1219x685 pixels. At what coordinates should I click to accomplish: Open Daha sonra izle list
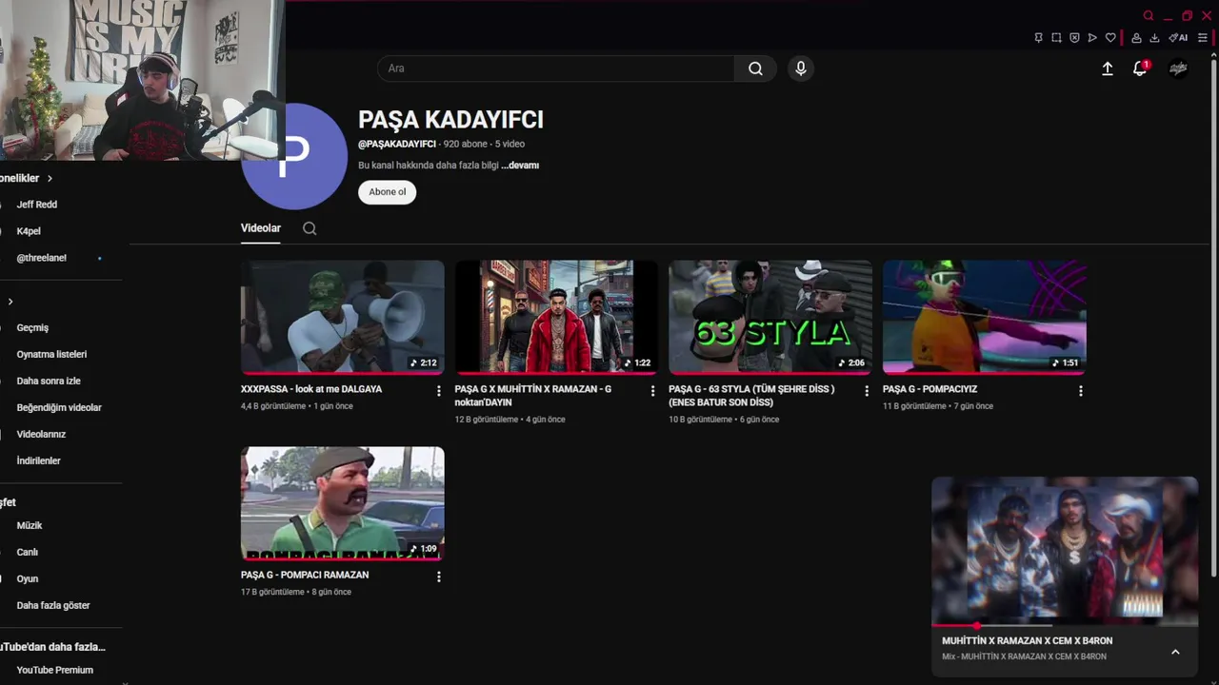tap(49, 381)
